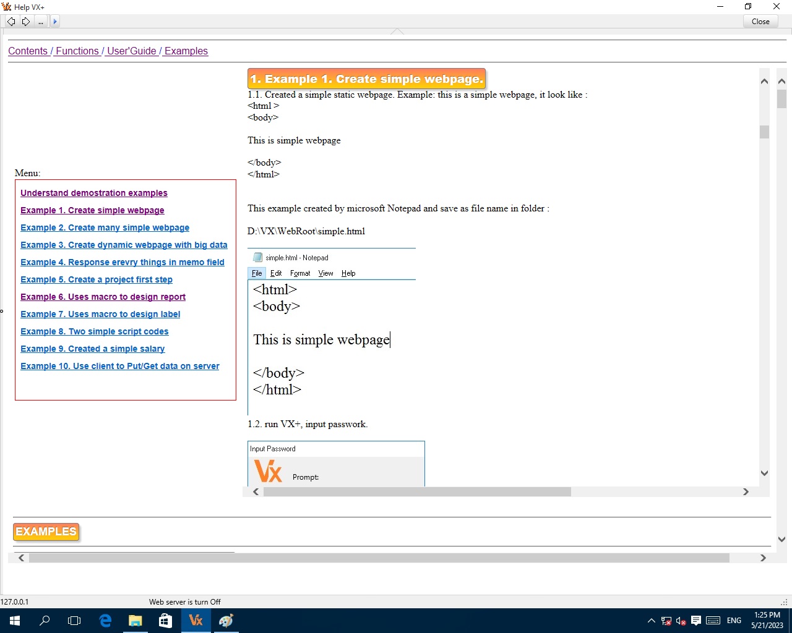
Task: Show hidden system tray icons
Action: coord(651,621)
